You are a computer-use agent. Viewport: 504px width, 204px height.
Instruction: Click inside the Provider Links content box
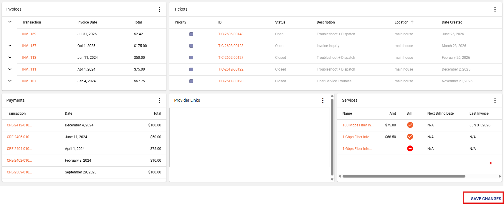pyautogui.click(x=249, y=138)
